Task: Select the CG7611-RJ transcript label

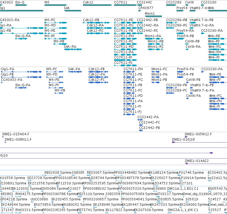Action: point(123,62)
